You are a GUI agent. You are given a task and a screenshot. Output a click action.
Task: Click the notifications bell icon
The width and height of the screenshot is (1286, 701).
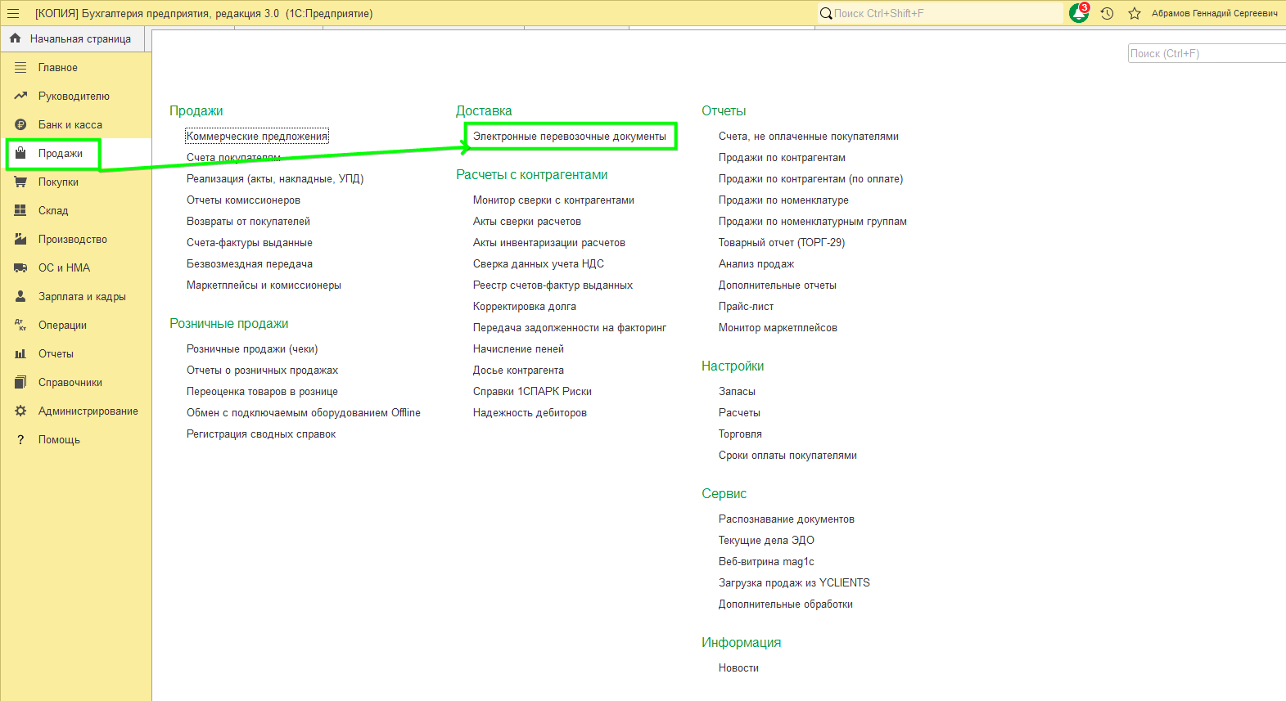(1079, 13)
